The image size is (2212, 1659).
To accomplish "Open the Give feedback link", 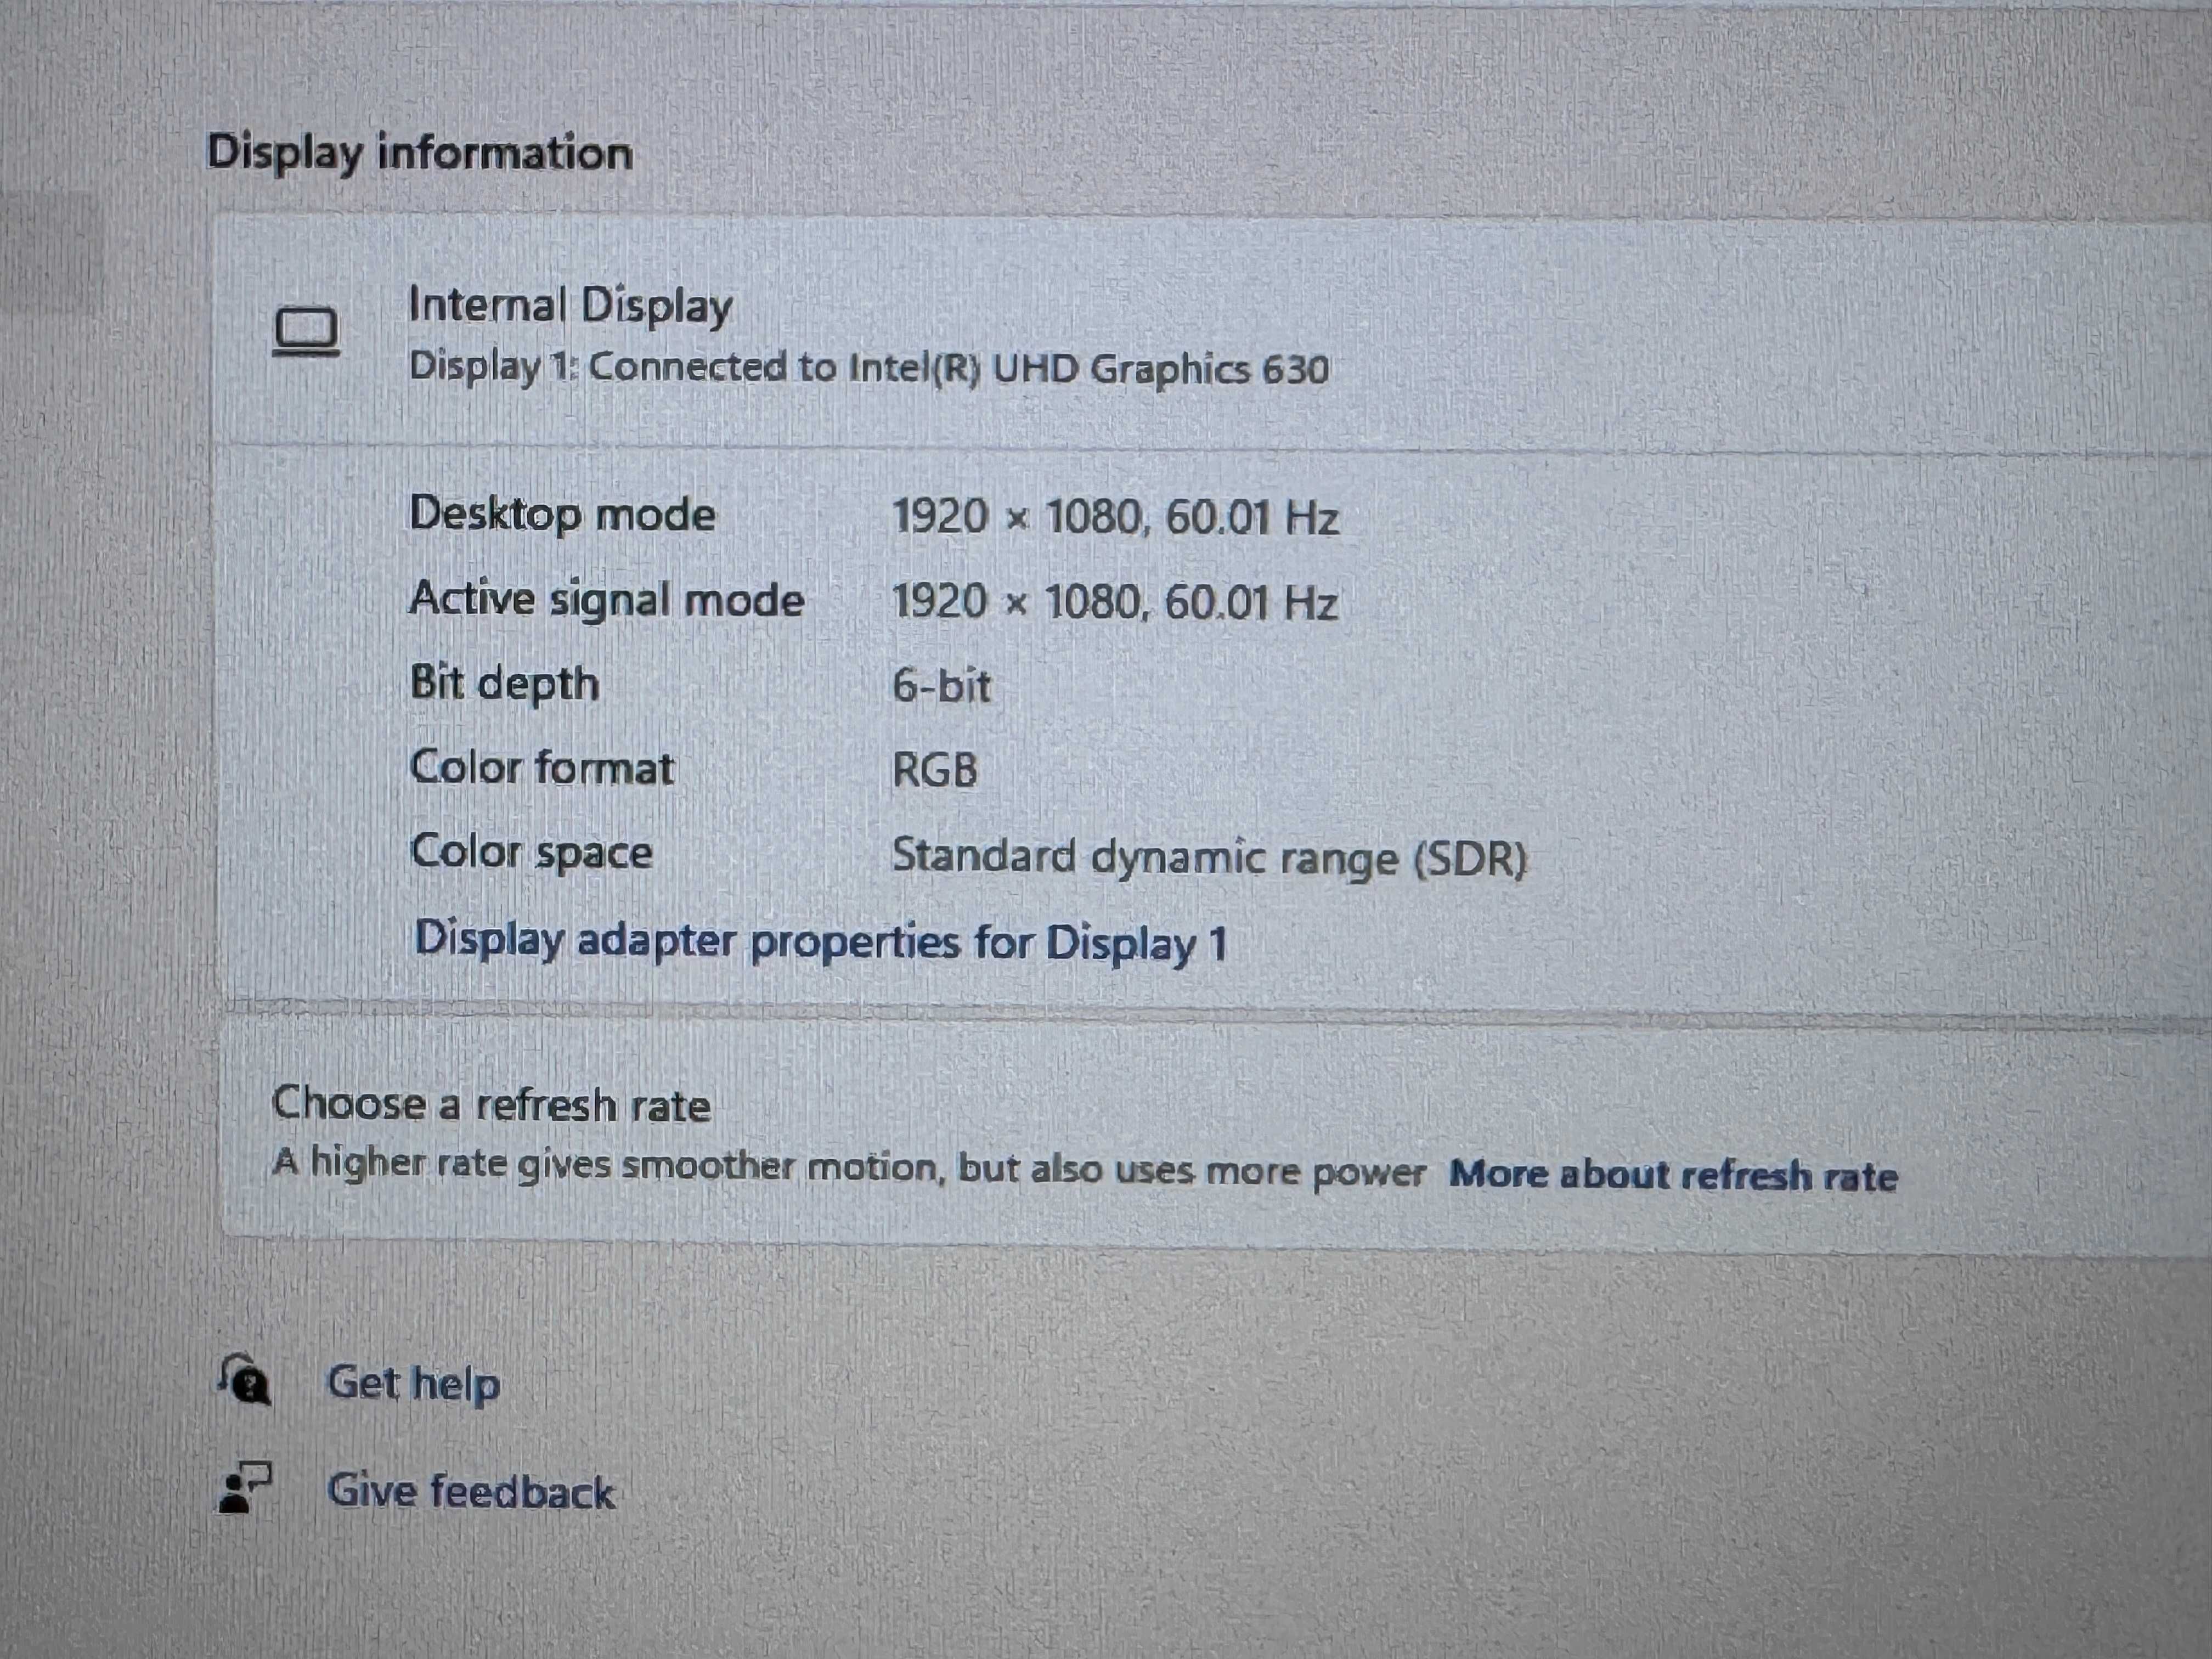I will (x=470, y=1491).
